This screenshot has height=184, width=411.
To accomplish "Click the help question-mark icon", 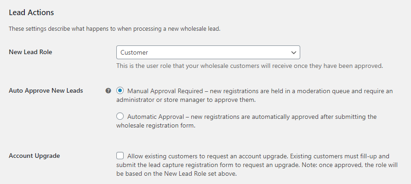I will [108, 91].
